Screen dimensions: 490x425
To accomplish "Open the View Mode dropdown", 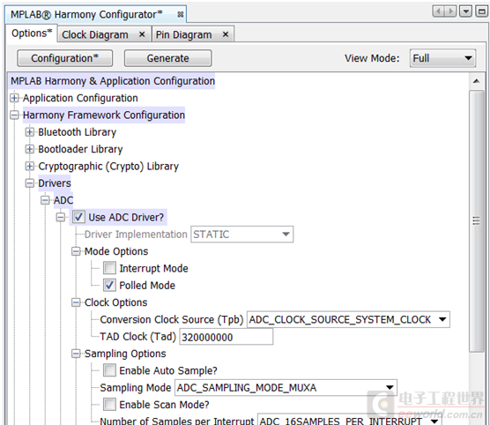I will pyautogui.click(x=442, y=58).
